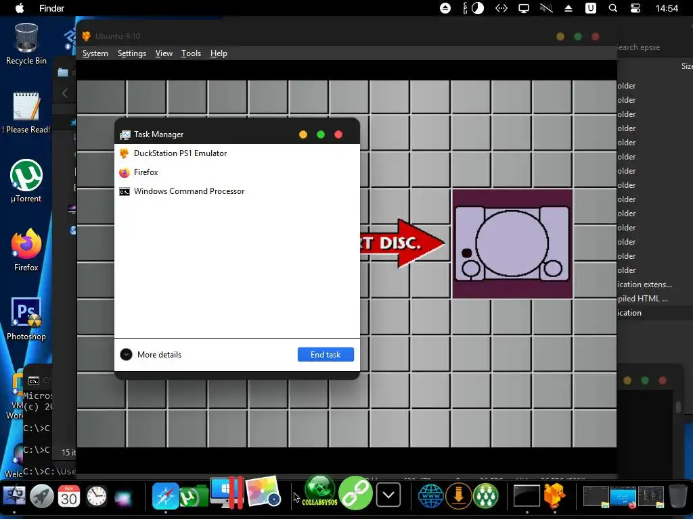Select the 'ication extens...' file type row
The width and height of the screenshot is (693, 519).
(x=654, y=285)
